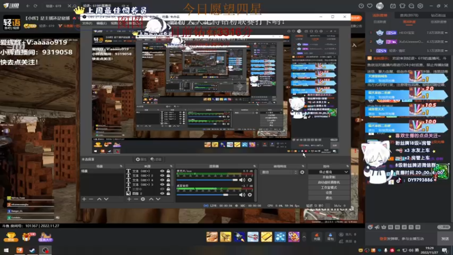Open source Properties button above docks
Viewport: 453px width, 255px height.
pos(140,160)
